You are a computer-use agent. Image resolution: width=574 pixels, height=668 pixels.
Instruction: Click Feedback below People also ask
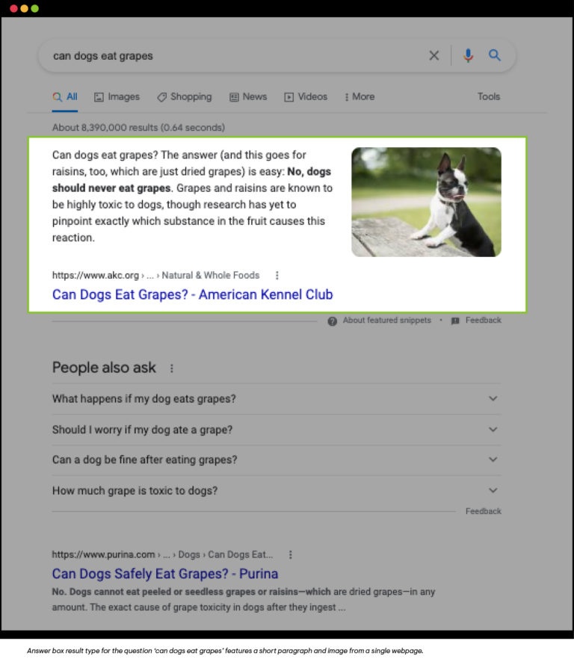484,511
